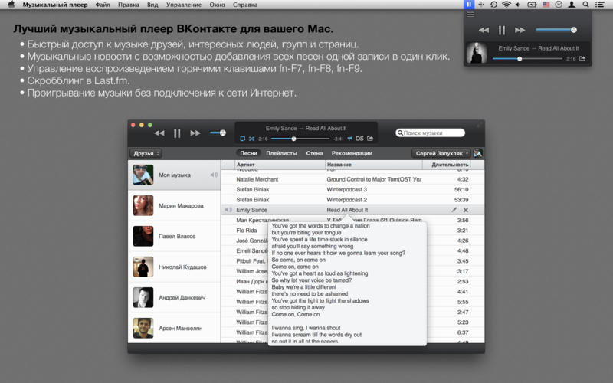
Task: Open the Wi-Fi status menu
Action: (506, 5)
